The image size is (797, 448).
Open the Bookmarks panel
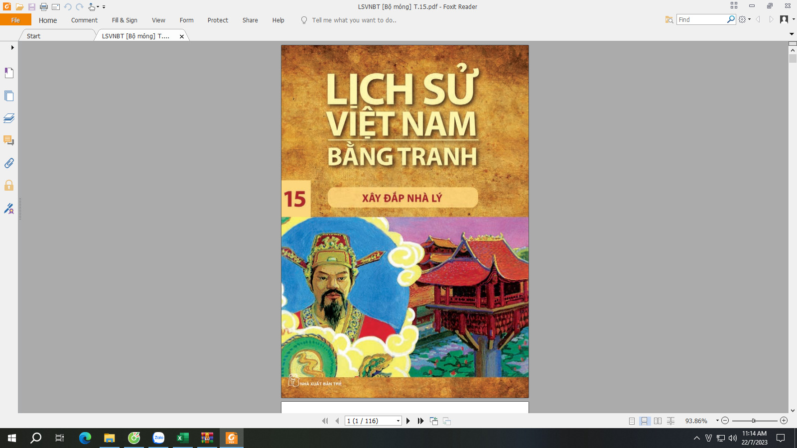click(9, 73)
